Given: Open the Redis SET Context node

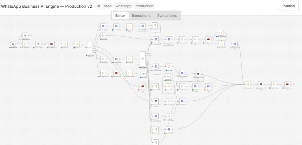Looking at the screenshot, I should [x=287, y=84].
